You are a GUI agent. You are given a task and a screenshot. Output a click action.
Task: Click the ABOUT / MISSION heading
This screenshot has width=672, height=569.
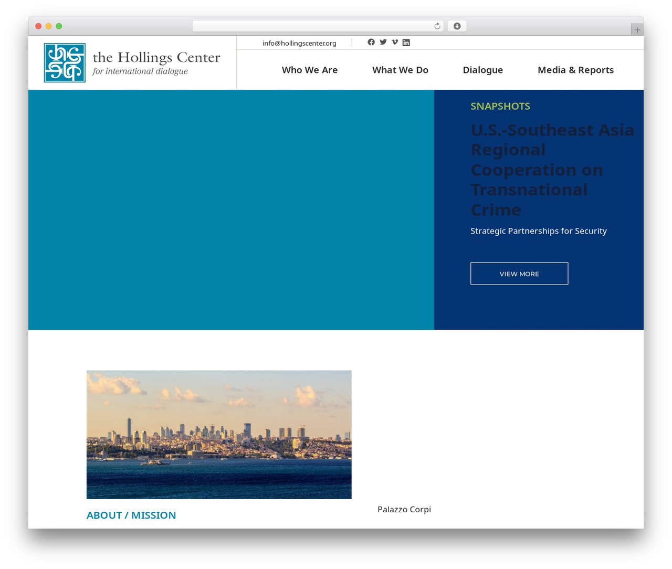(x=131, y=515)
